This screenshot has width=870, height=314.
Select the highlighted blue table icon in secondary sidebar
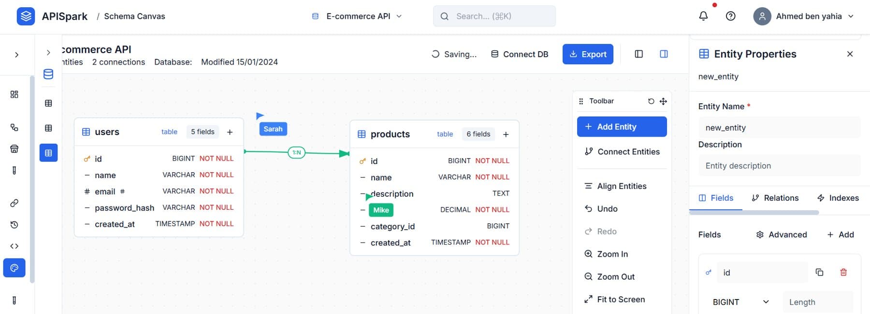[48, 153]
